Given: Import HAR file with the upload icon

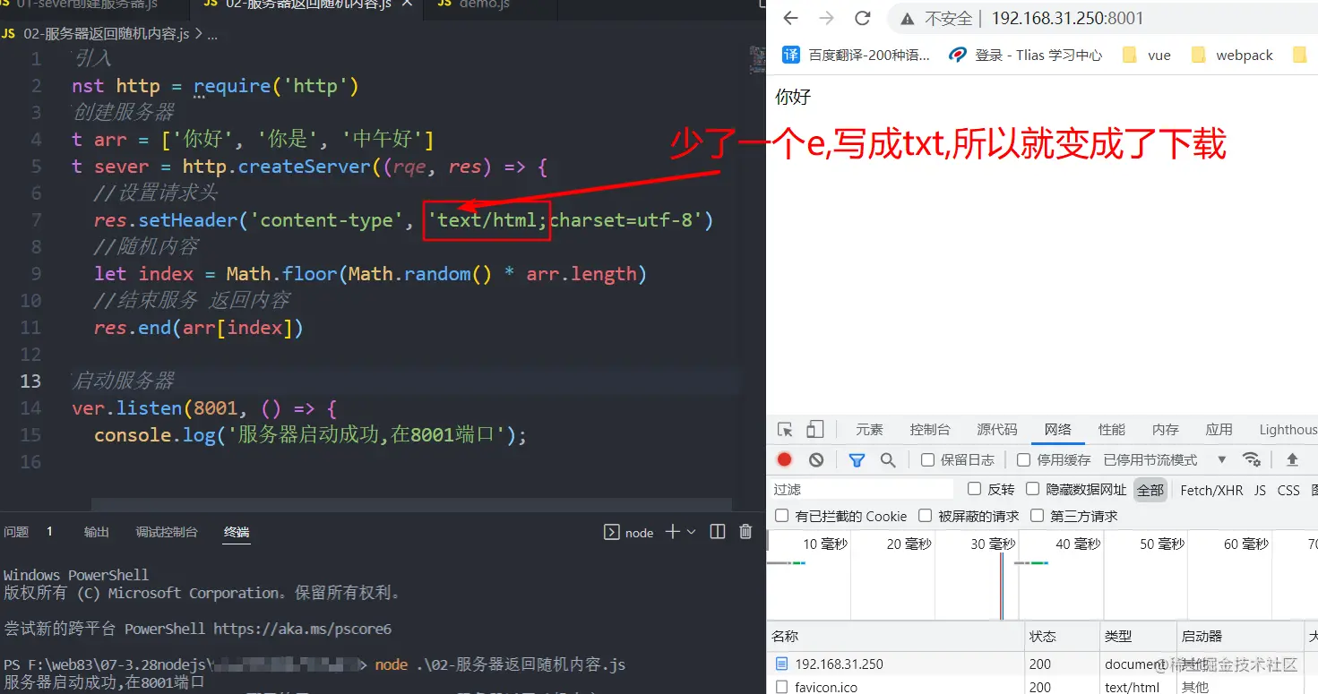Looking at the screenshot, I should click(x=1291, y=459).
